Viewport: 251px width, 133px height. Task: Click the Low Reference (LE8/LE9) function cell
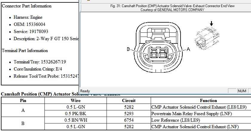tap(176, 120)
